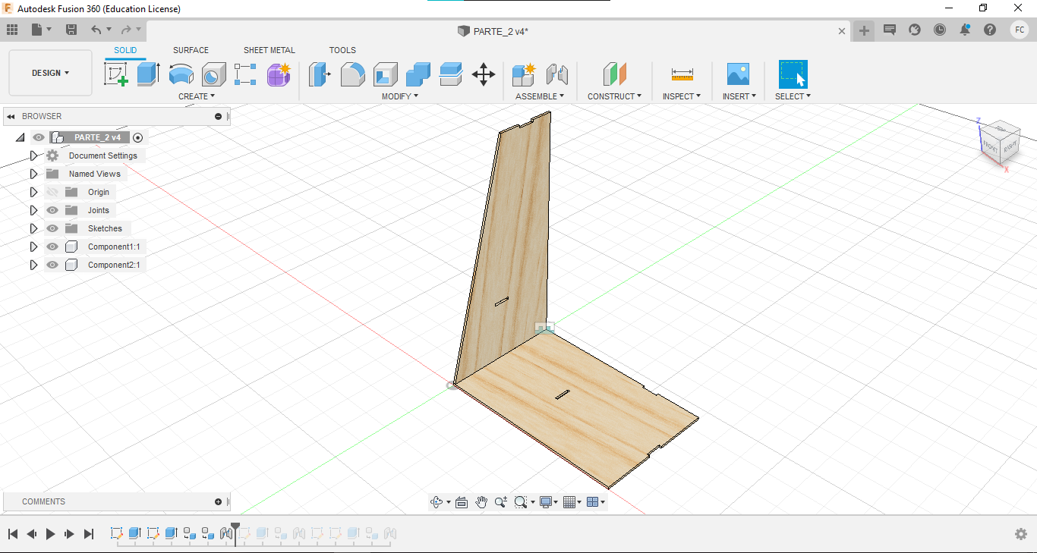Select the Joint tool in toolbar
This screenshot has height=553, width=1037.
click(557, 74)
